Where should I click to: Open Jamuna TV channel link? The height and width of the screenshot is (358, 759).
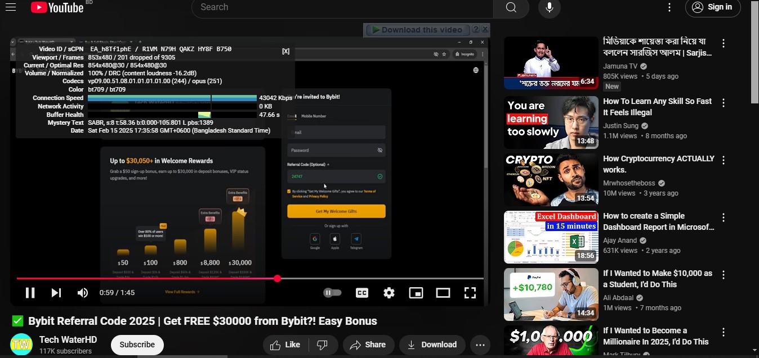coord(620,66)
